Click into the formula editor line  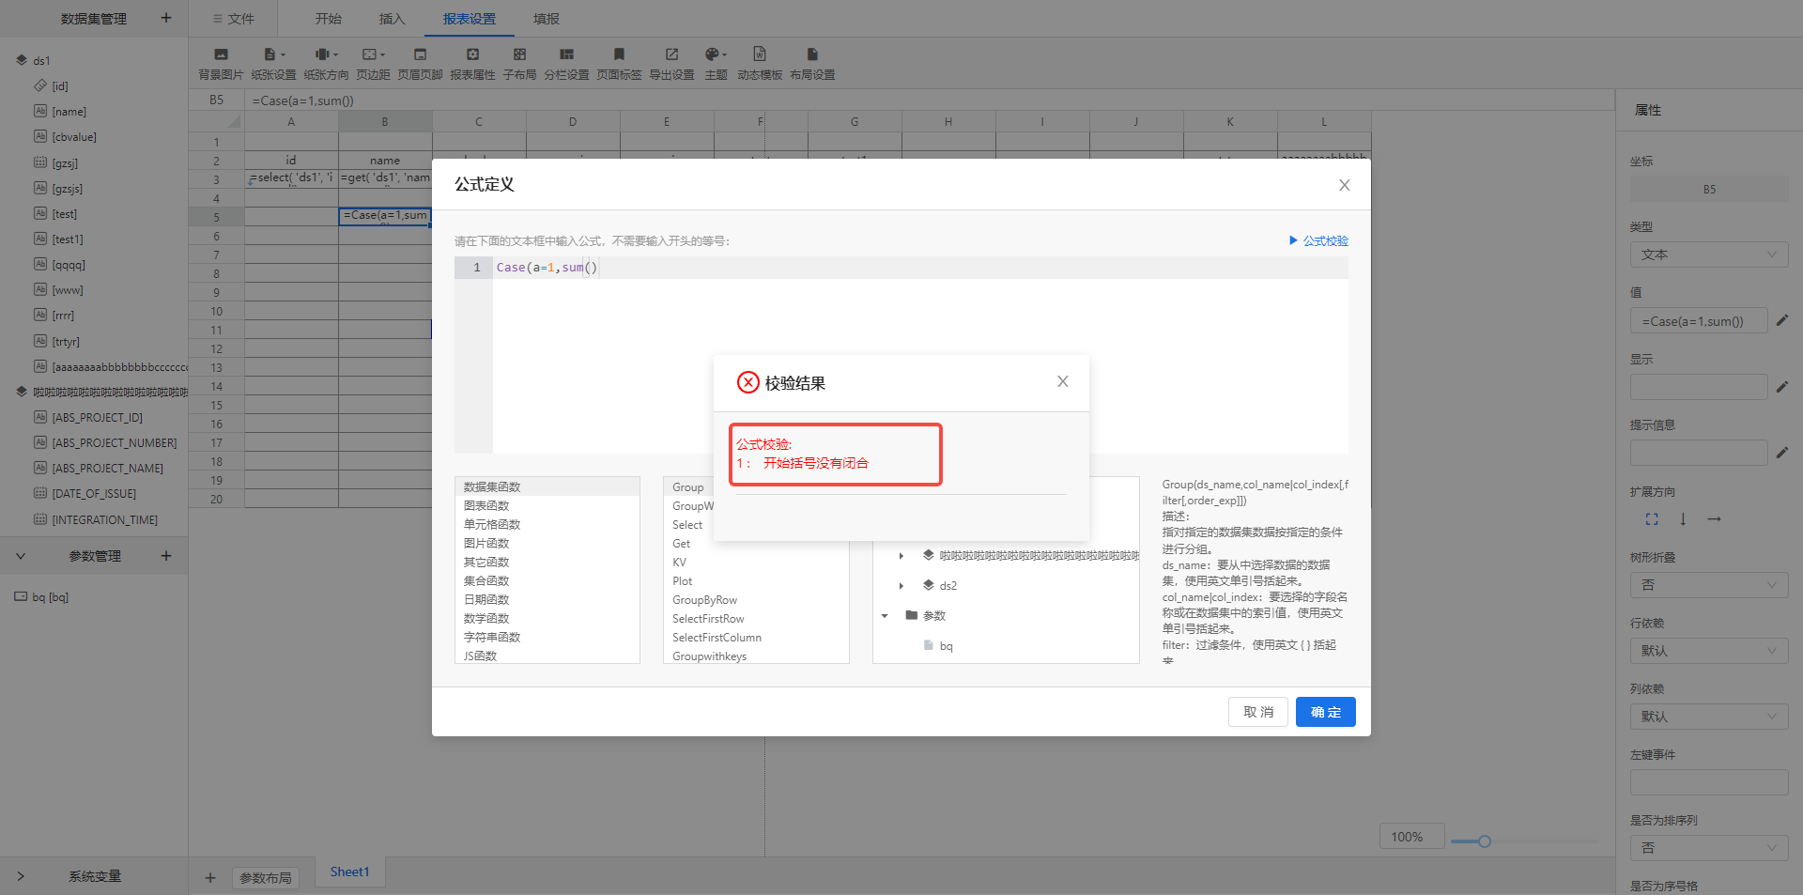pos(920,268)
